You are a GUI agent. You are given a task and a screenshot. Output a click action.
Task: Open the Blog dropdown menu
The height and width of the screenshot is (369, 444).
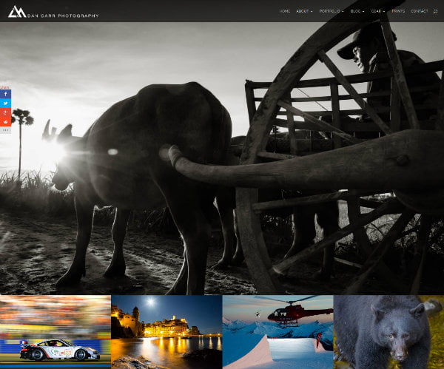(357, 11)
